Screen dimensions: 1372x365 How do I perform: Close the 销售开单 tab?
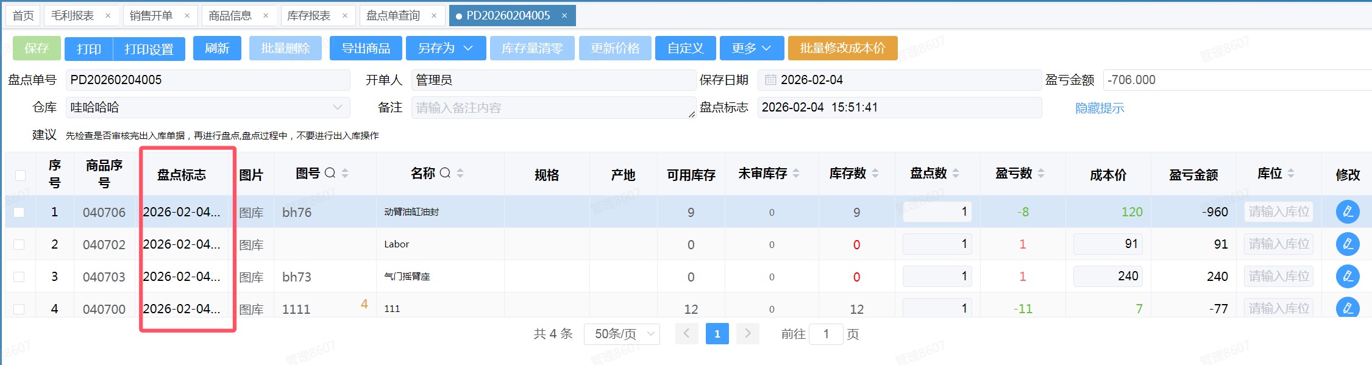click(187, 16)
